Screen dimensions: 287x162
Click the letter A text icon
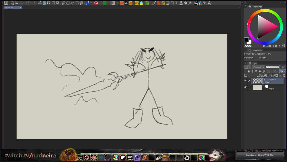point(209,3)
